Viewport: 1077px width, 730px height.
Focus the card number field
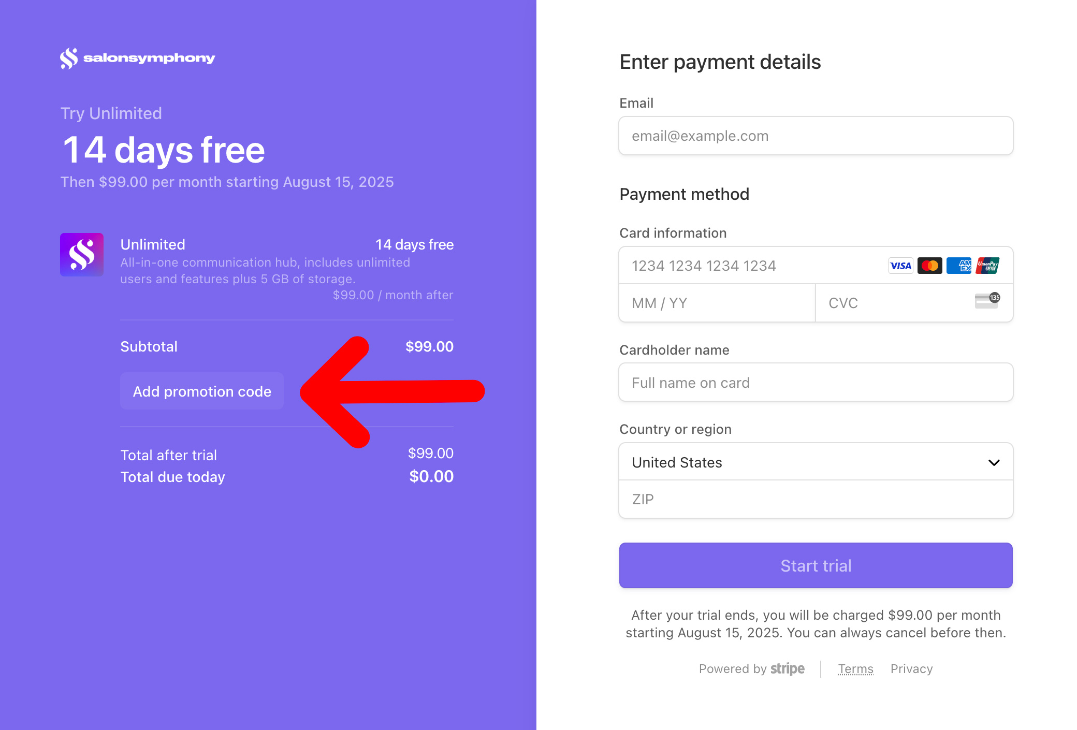[x=816, y=266]
